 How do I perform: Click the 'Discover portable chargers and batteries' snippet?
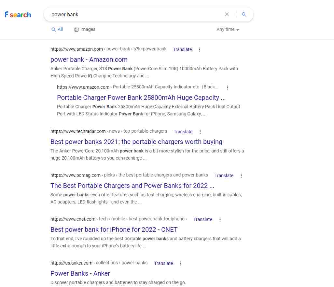click(x=118, y=282)
